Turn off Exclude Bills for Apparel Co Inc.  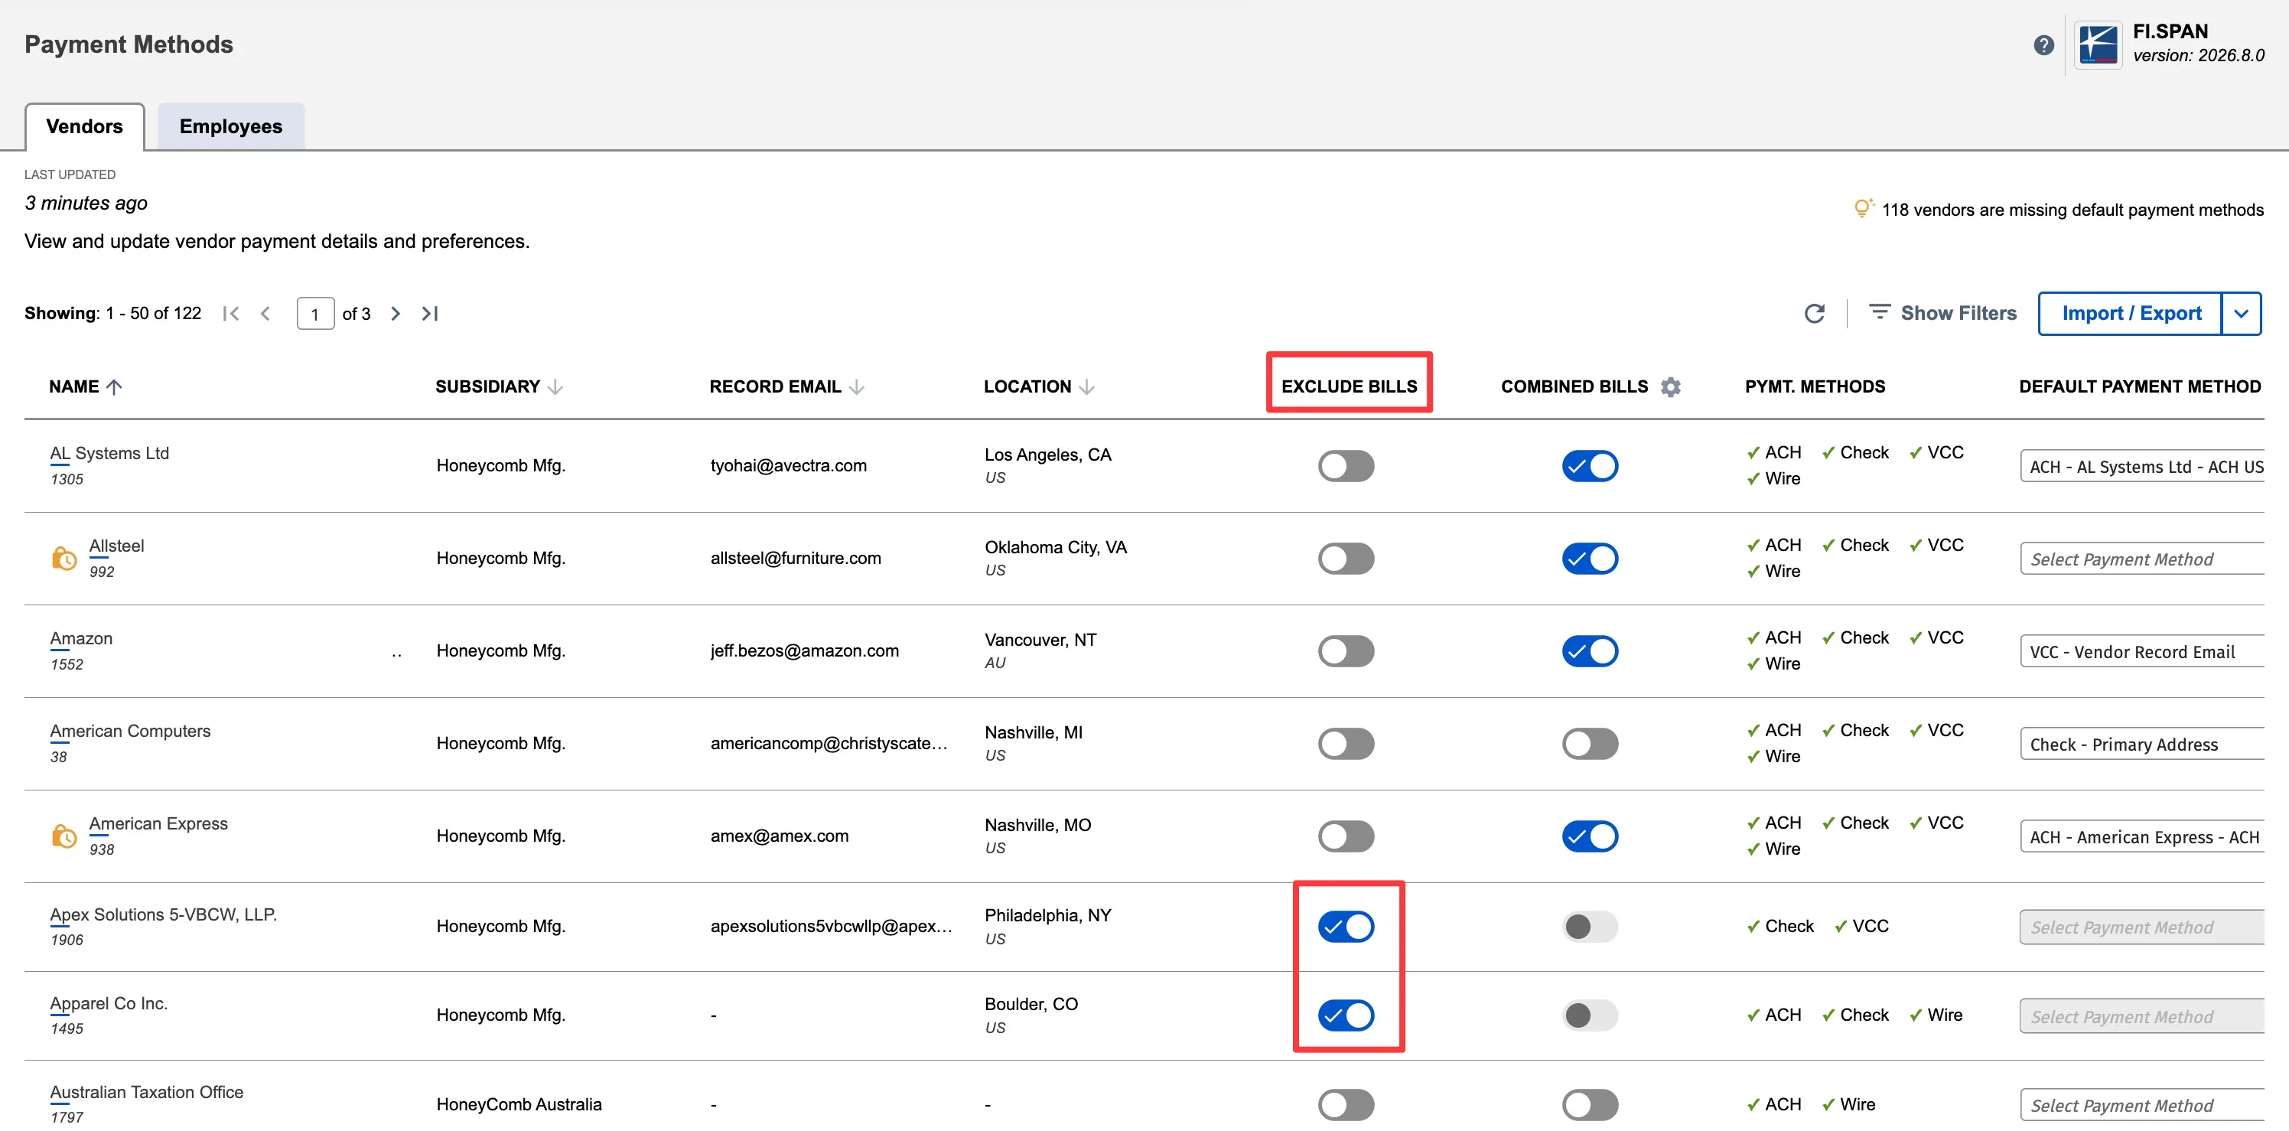tap(1346, 1015)
